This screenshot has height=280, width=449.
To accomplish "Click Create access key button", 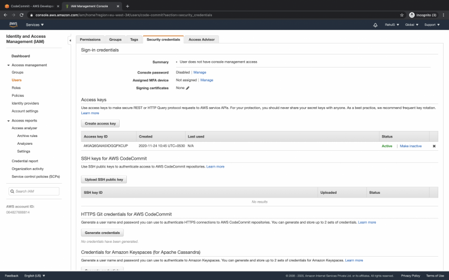I will [x=100, y=123].
